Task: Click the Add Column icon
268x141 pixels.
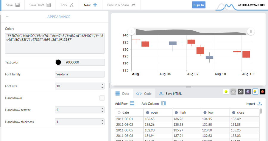Action: pyautogui.click(x=163, y=103)
